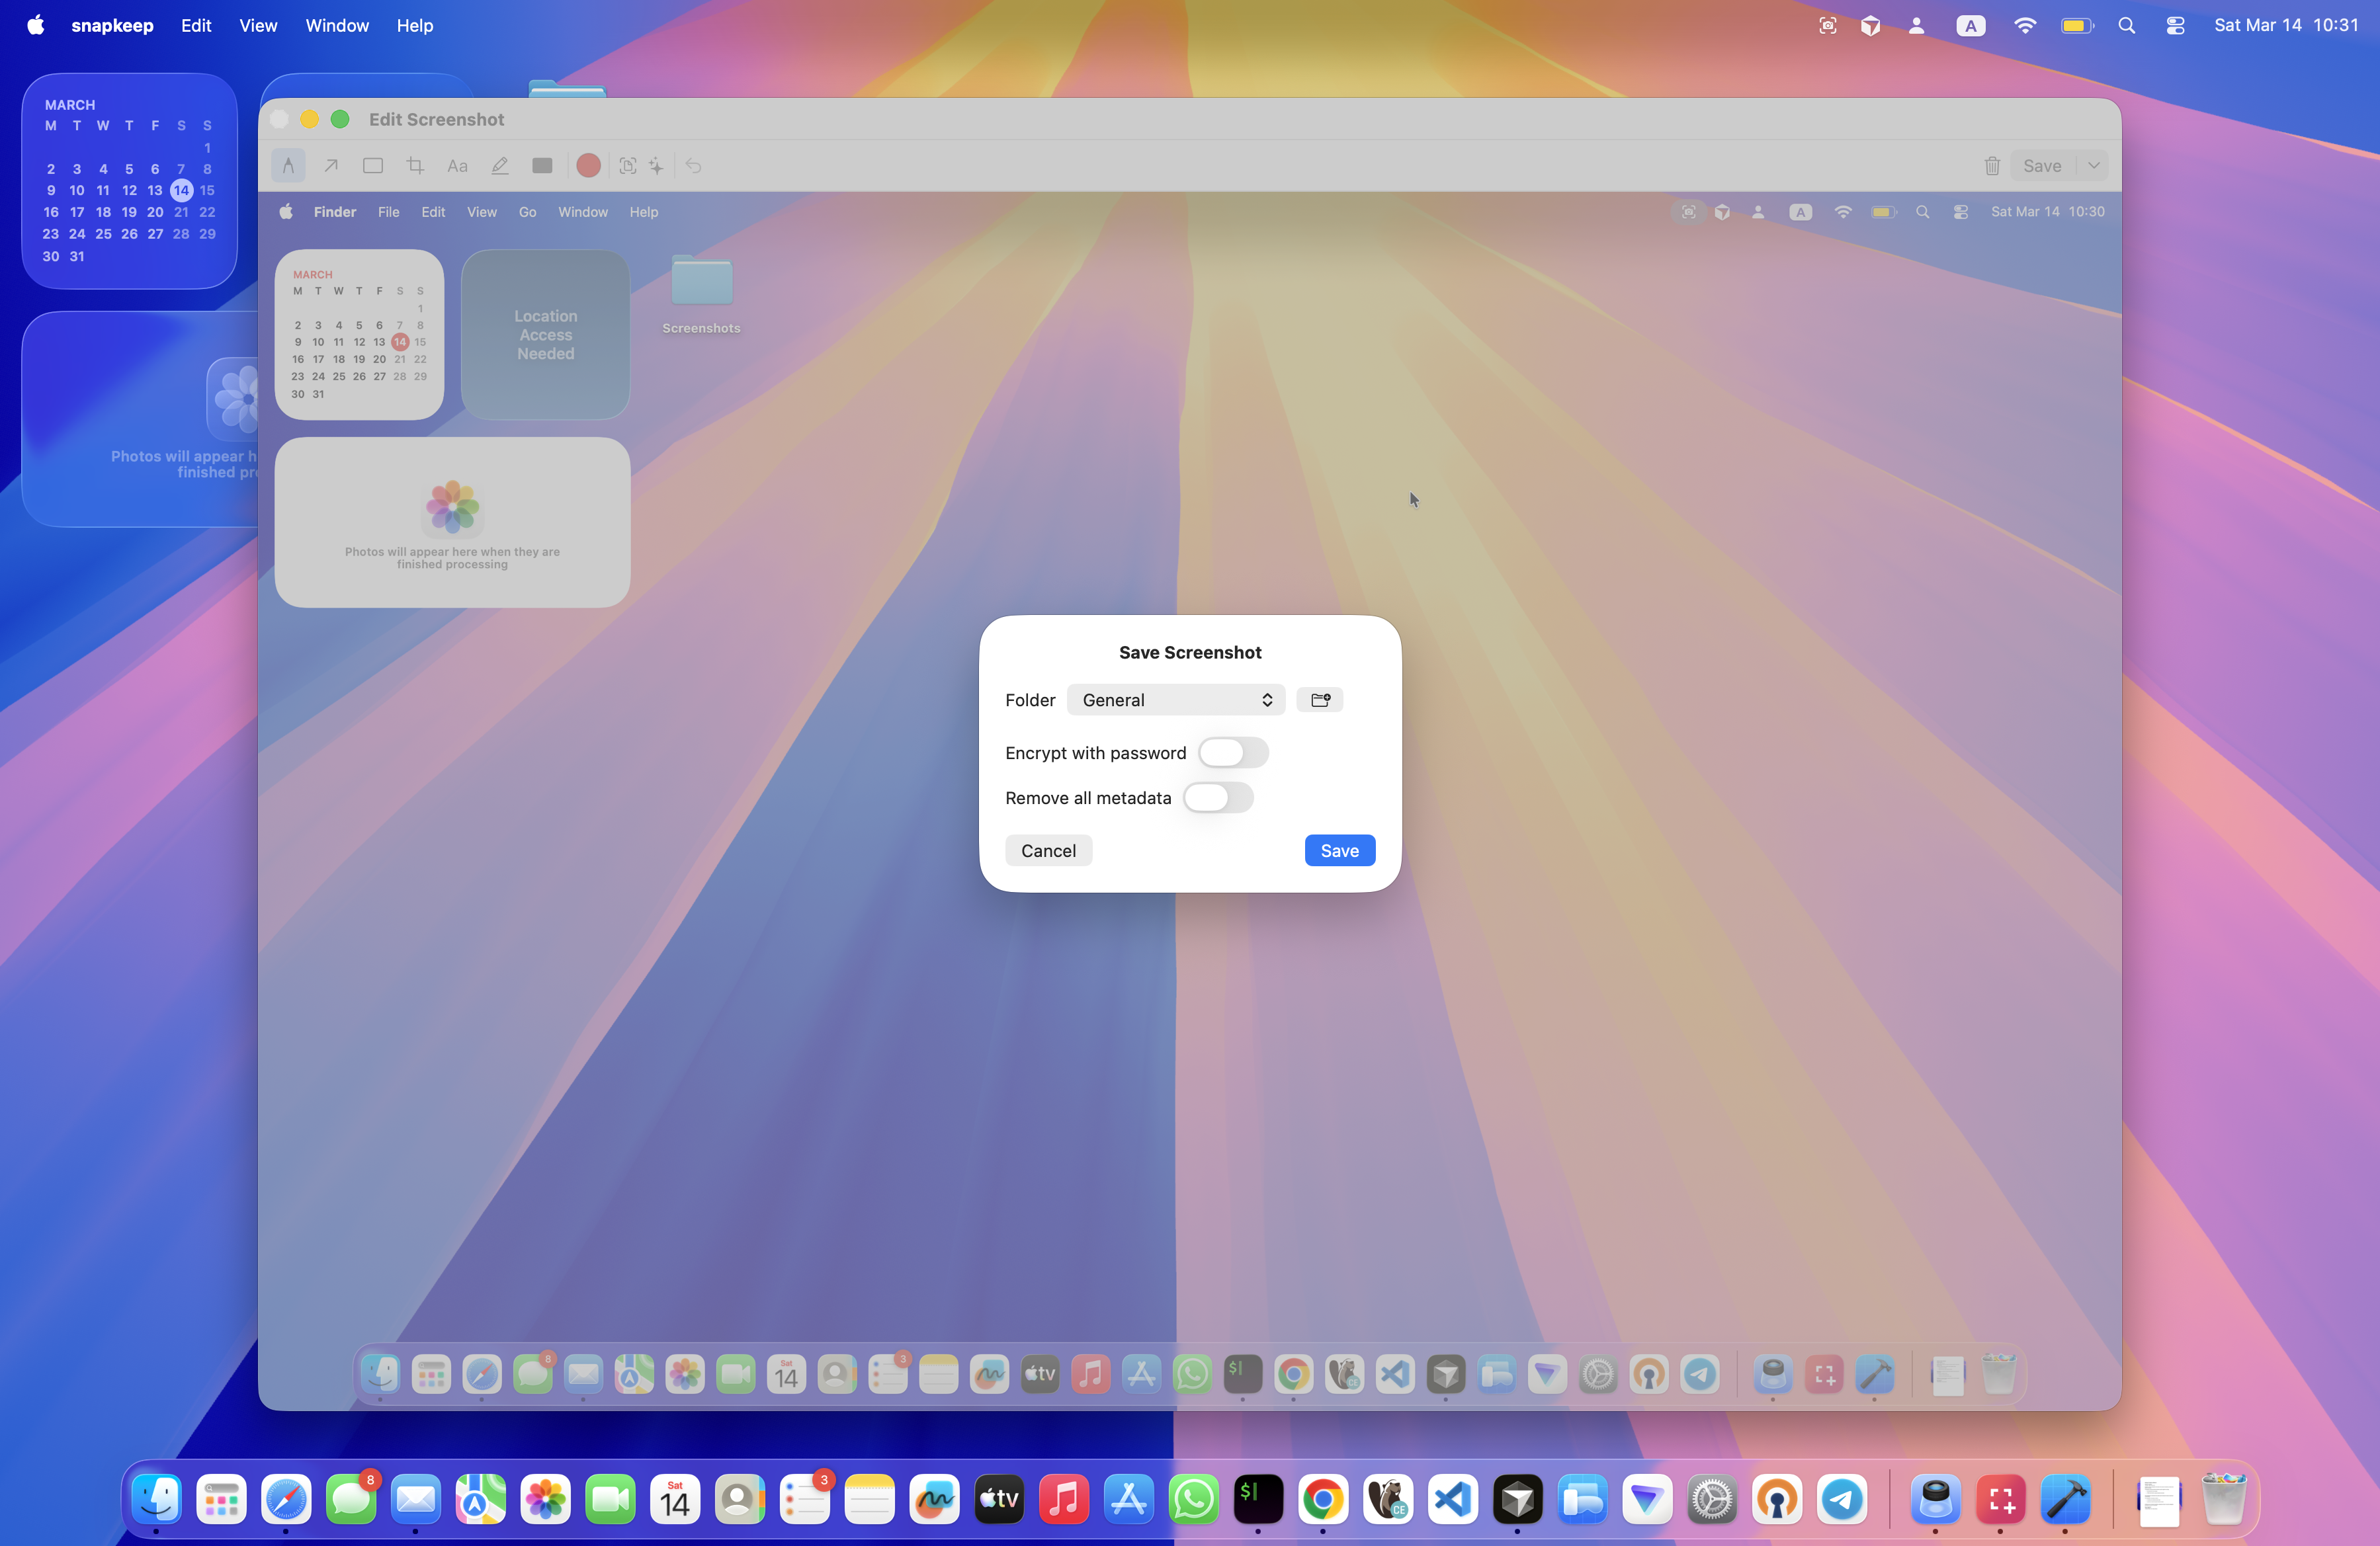
Task: Open Control Center in the menu bar
Action: 2175,26
